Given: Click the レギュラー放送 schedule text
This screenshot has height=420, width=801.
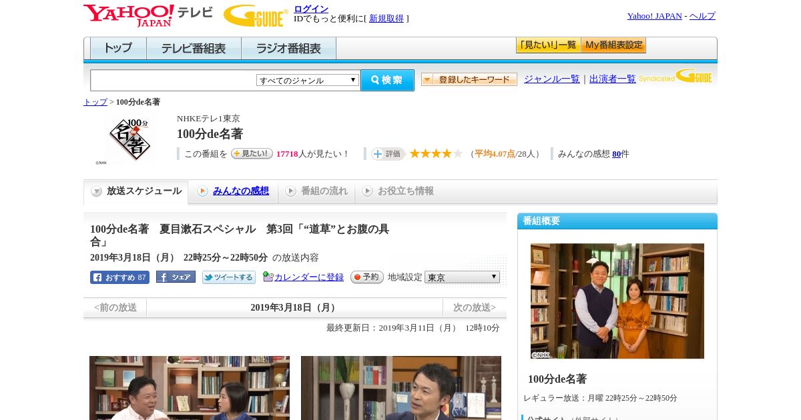Looking at the screenshot, I should (x=601, y=398).
